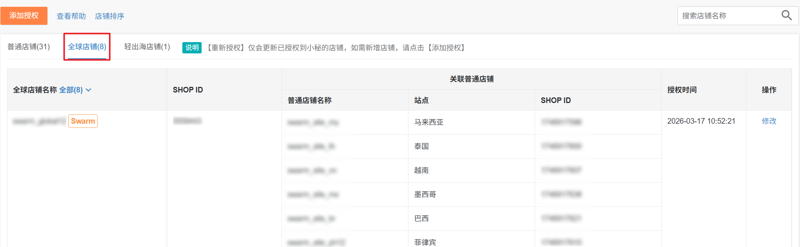800x247 pixels.
Task: Select the 马来西亚 site row
Action: click(429, 122)
